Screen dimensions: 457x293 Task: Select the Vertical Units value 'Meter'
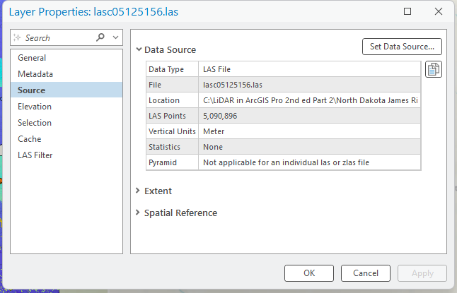click(310, 131)
